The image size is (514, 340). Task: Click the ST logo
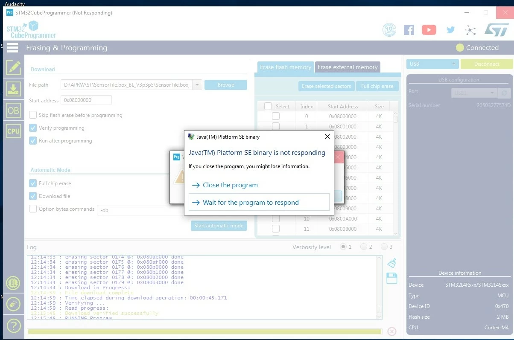tap(496, 30)
